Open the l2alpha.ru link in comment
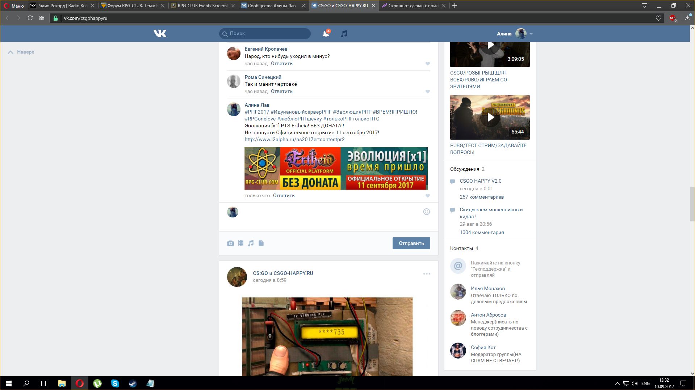This screenshot has width=695, height=390. [294, 139]
